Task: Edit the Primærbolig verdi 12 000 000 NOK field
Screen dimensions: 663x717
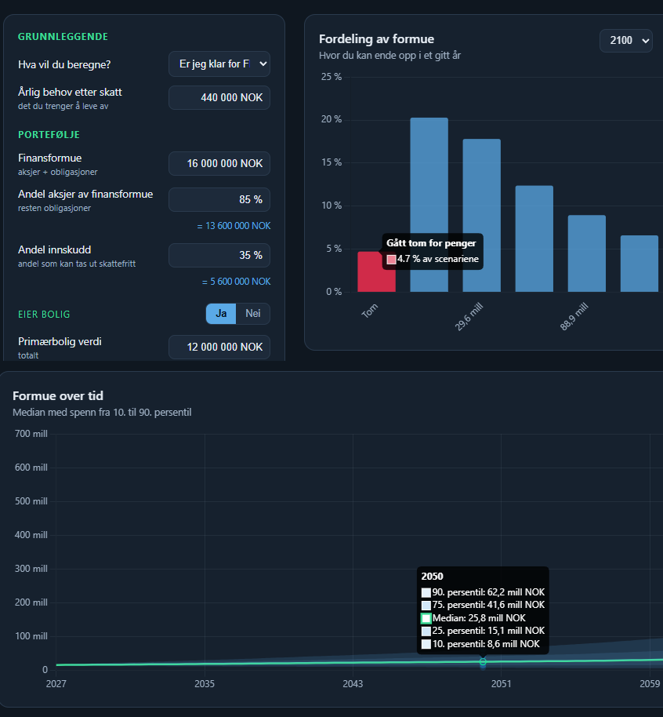Action: [219, 347]
